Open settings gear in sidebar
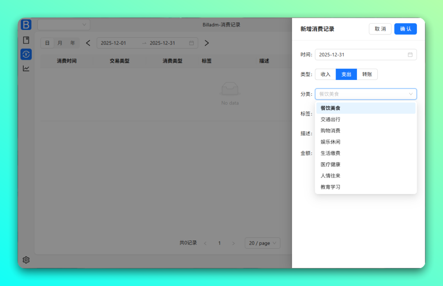The height and width of the screenshot is (286, 443). click(26, 260)
